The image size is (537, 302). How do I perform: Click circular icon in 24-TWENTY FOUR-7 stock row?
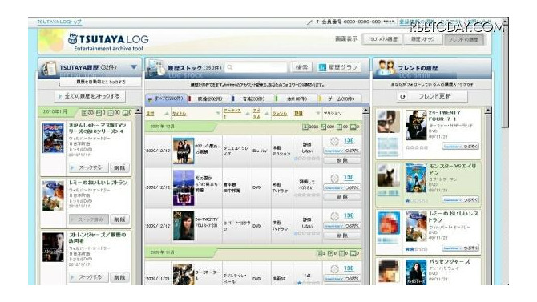click(334, 216)
